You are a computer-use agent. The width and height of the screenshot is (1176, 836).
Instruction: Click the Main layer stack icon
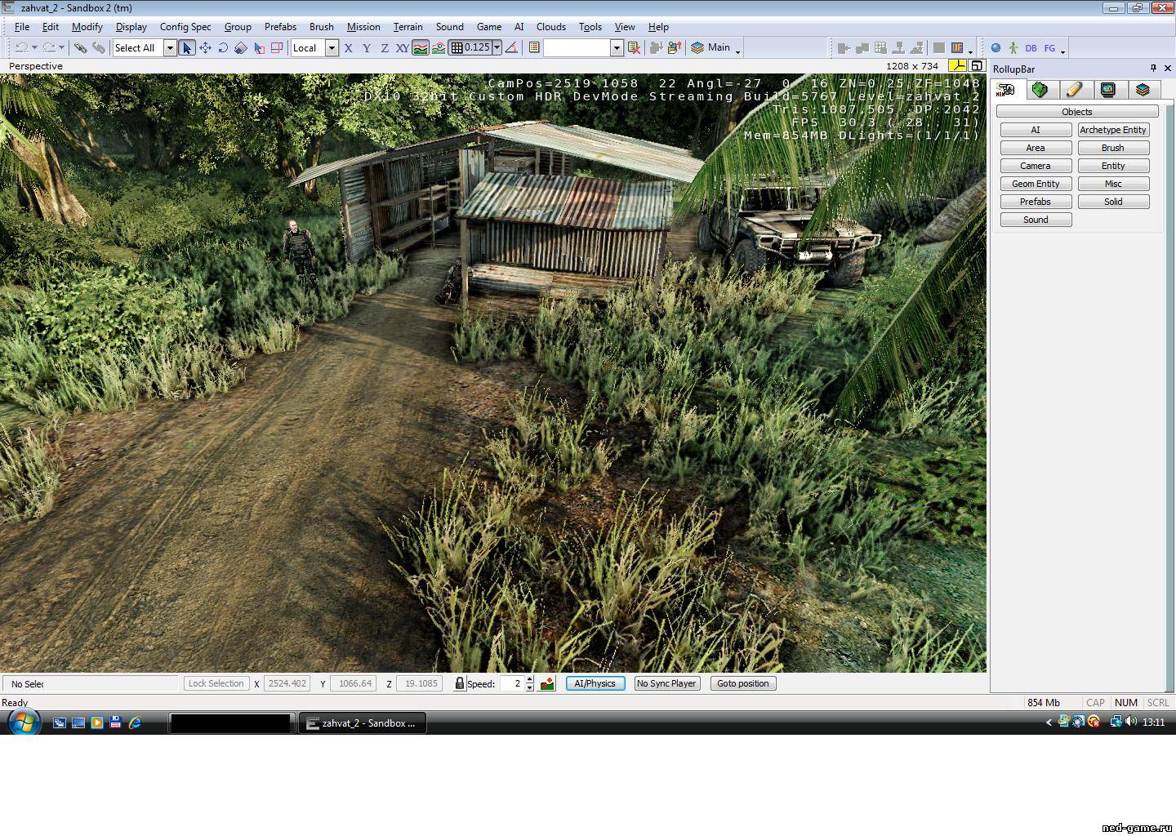697,48
